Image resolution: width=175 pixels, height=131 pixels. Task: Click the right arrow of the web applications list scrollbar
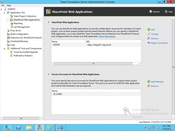pos(139,64)
